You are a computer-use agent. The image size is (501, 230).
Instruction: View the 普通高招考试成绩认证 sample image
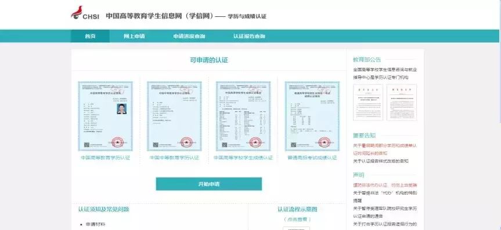(312, 116)
